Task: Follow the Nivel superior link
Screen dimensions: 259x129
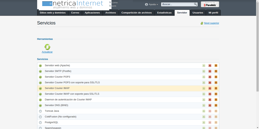Action: [211, 23]
